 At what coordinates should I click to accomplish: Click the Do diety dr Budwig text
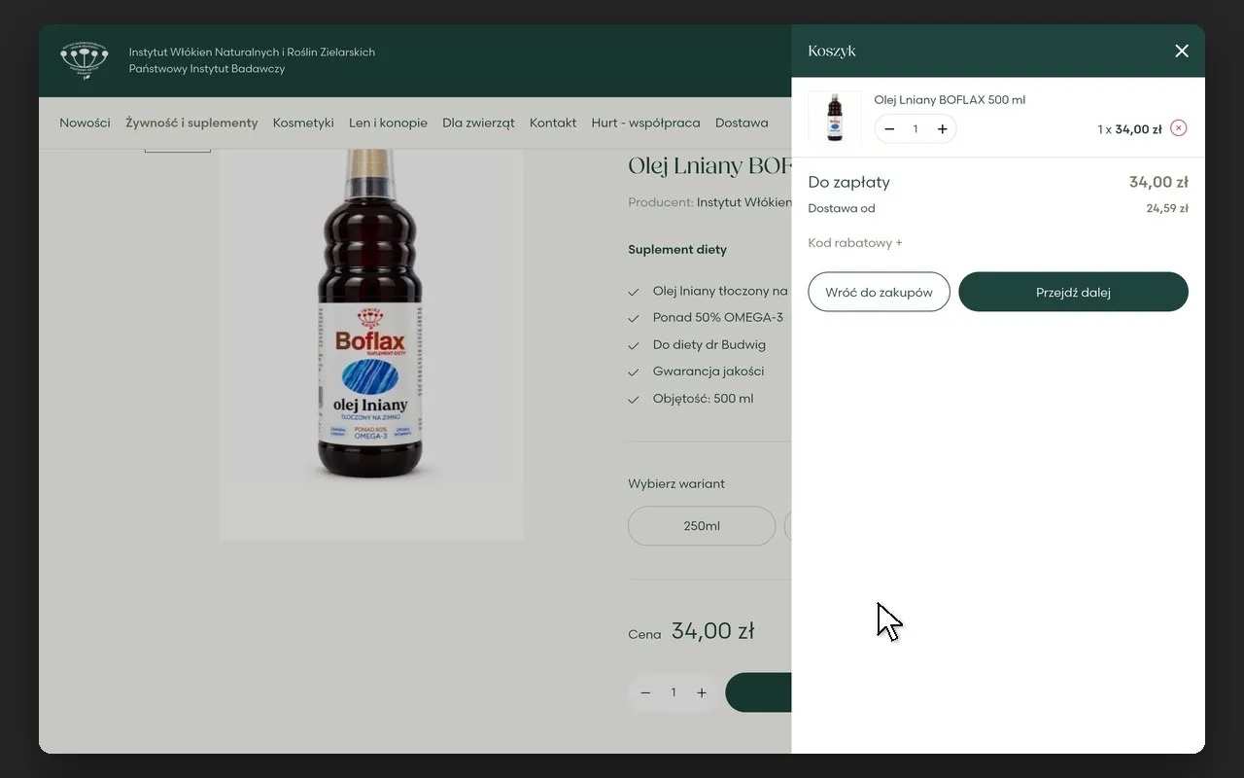pyautogui.click(x=709, y=344)
